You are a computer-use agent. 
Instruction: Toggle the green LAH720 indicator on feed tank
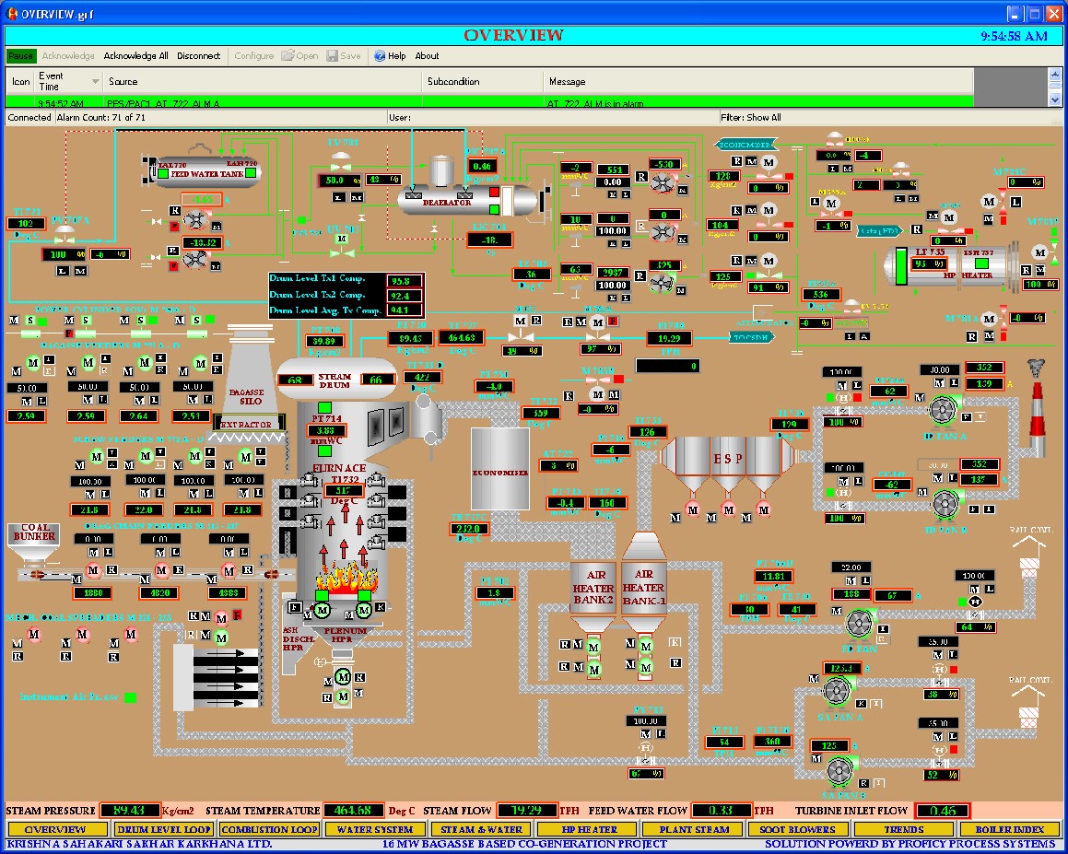tap(251, 173)
